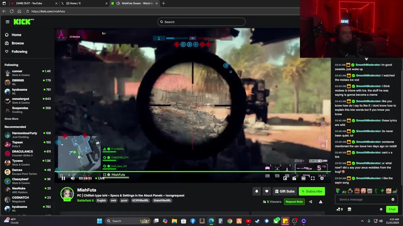Click the Request Stats button
Viewport: 403px width, 226px height.
point(294,202)
